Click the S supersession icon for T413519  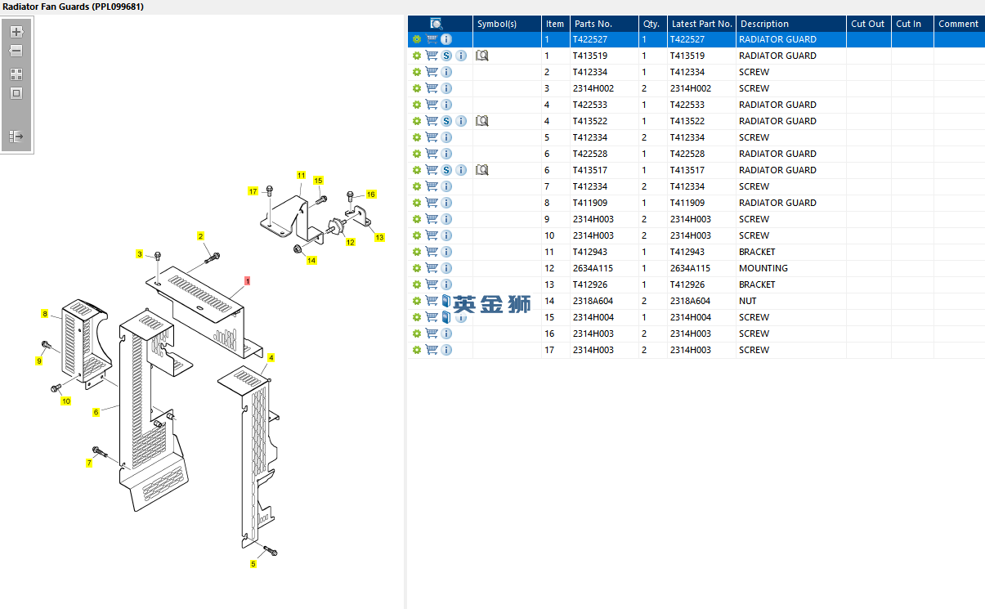[x=446, y=56]
